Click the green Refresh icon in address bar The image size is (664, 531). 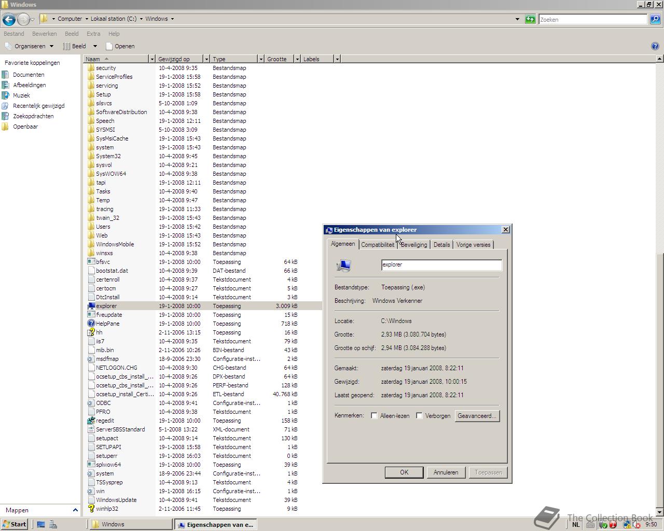[530, 19]
